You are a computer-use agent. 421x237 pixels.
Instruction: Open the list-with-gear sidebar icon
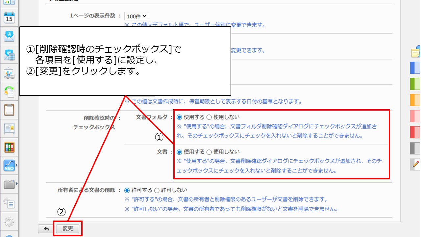pos(9,203)
